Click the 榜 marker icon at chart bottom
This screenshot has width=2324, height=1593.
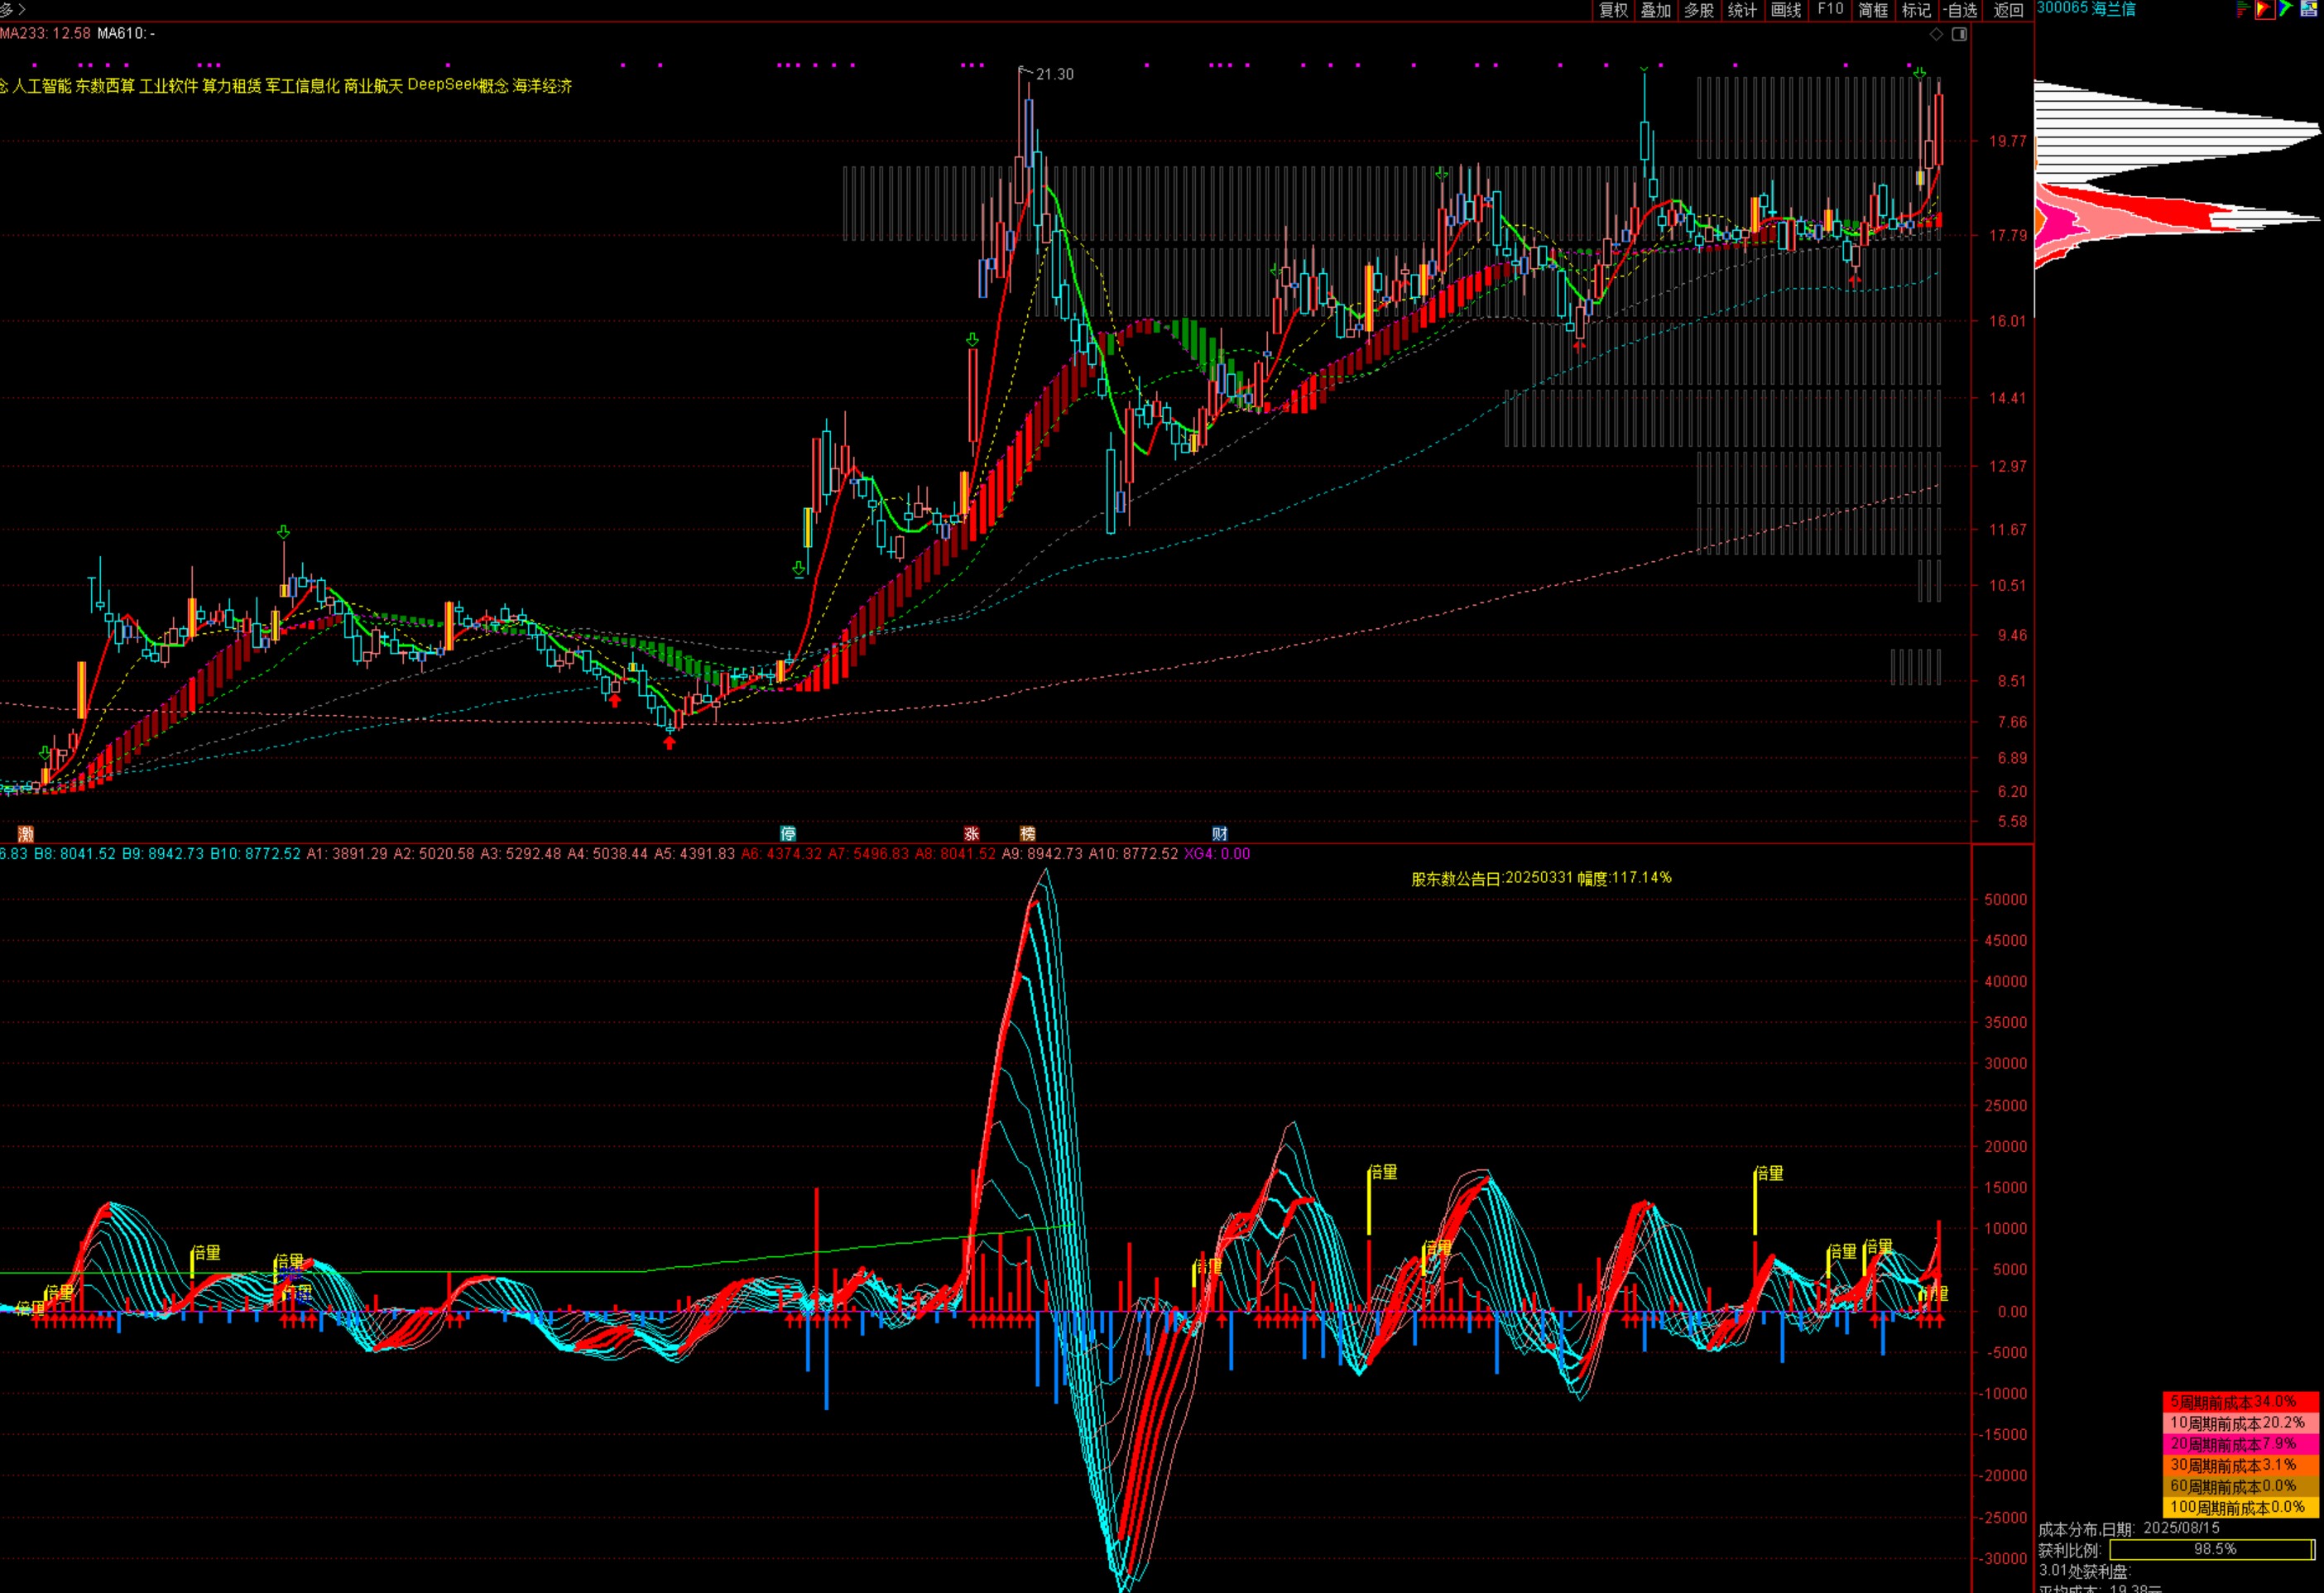click(x=1028, y=833)
